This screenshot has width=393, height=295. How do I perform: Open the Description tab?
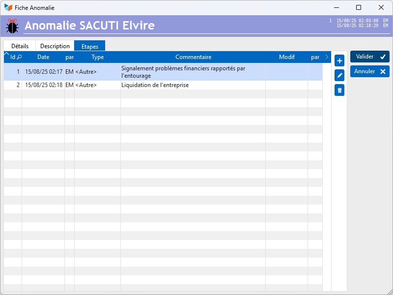(55, 46)
